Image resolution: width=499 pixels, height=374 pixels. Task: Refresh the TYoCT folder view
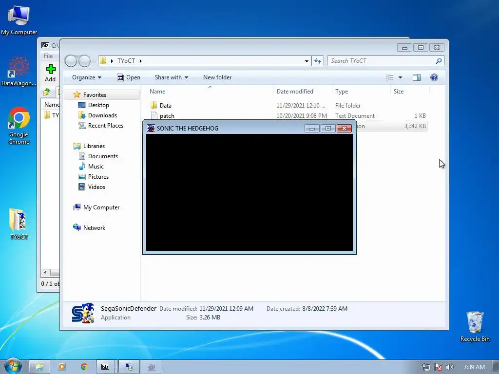click(x=318, y=61)
